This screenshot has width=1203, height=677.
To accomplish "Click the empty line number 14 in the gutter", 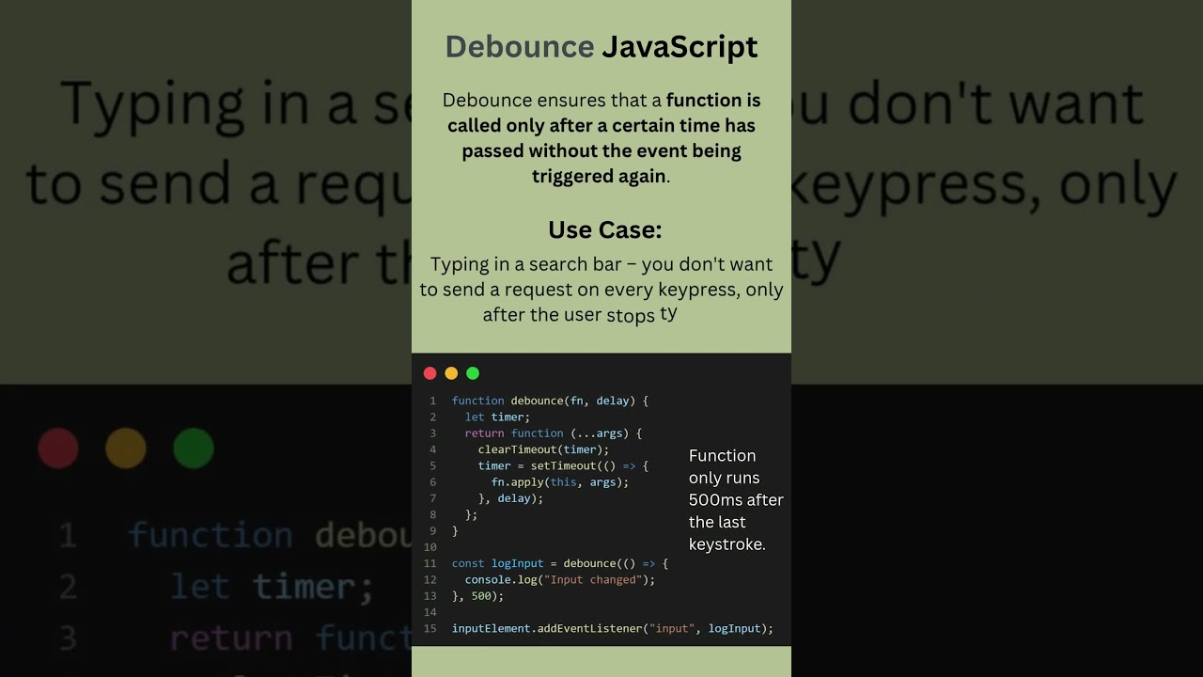I will tap(430, 612).
